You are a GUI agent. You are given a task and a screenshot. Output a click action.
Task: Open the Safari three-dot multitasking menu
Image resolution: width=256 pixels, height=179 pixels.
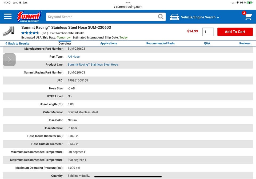pos(128,2)
